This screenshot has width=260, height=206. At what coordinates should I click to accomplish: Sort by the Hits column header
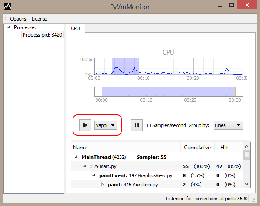pyautogui.click(x=225, y=148)
